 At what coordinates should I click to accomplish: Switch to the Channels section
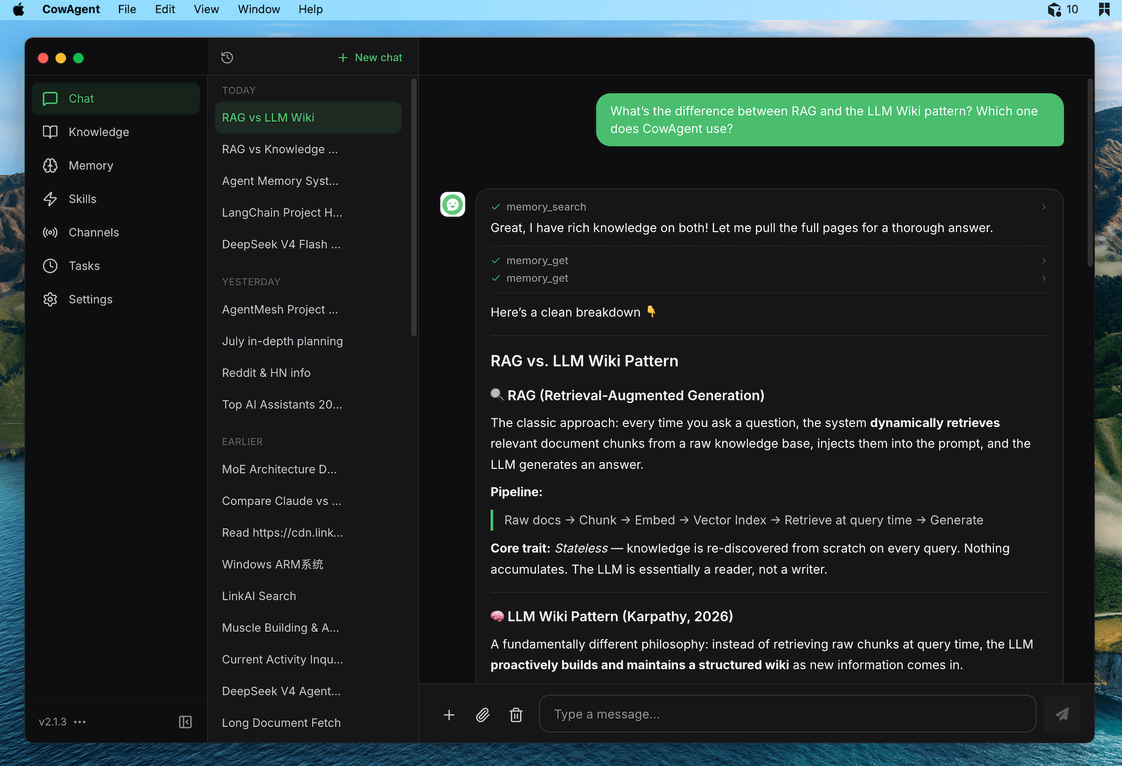(x=116, y=232)
